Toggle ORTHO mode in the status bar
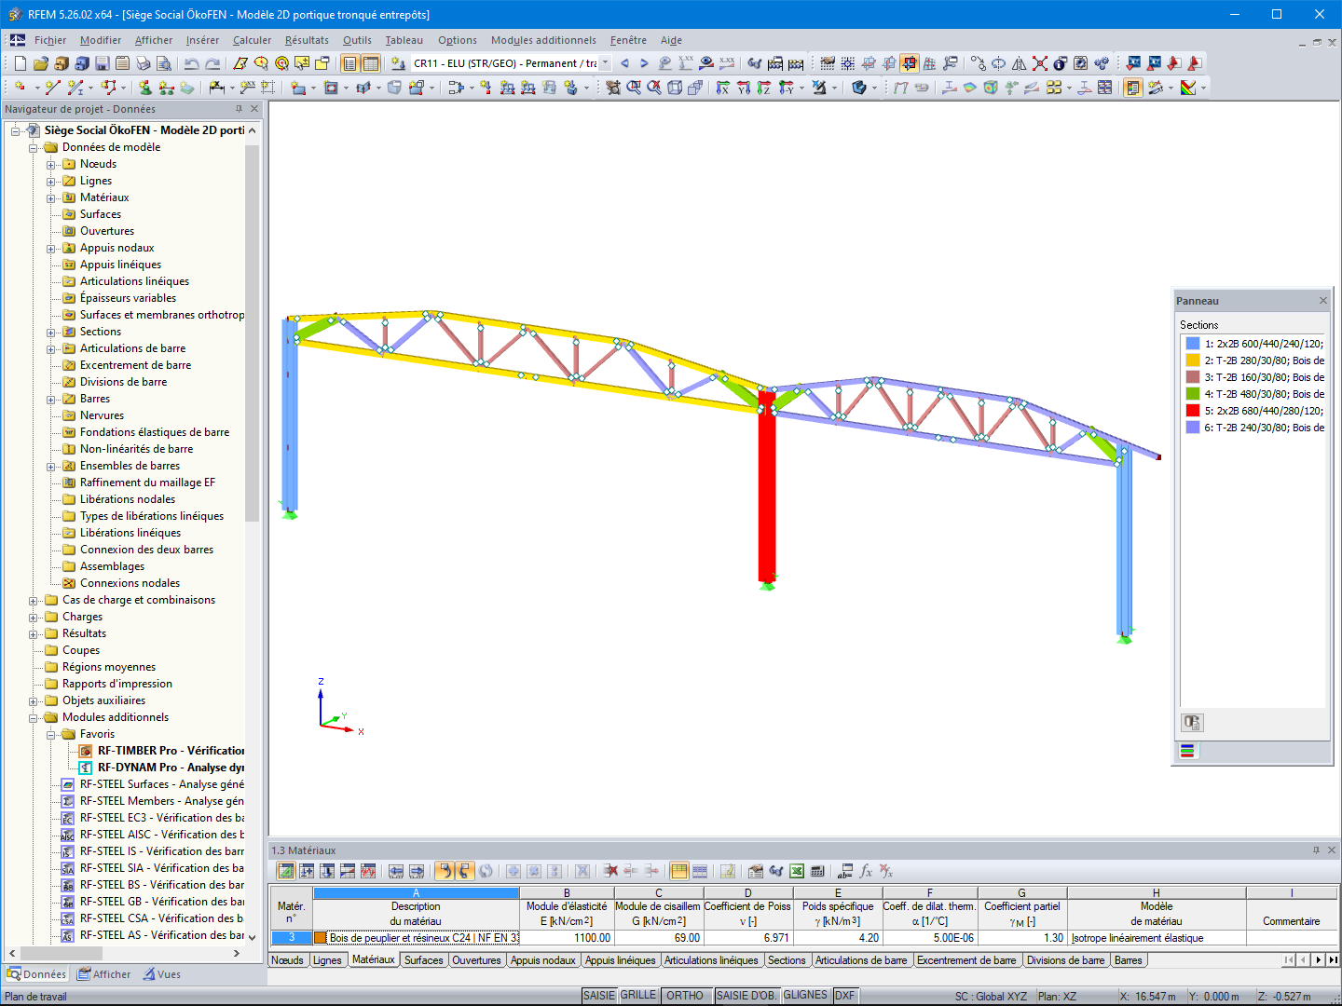1342x1006 pixels. (x=687, y=995)
